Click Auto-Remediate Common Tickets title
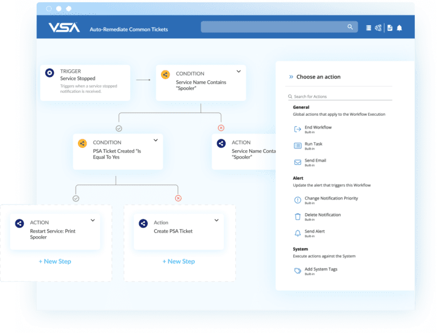 pyautogui.click(x=129, y=29)
